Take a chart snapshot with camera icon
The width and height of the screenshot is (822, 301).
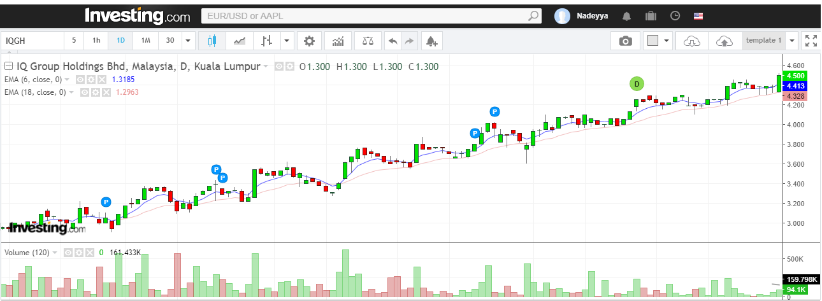626,41
